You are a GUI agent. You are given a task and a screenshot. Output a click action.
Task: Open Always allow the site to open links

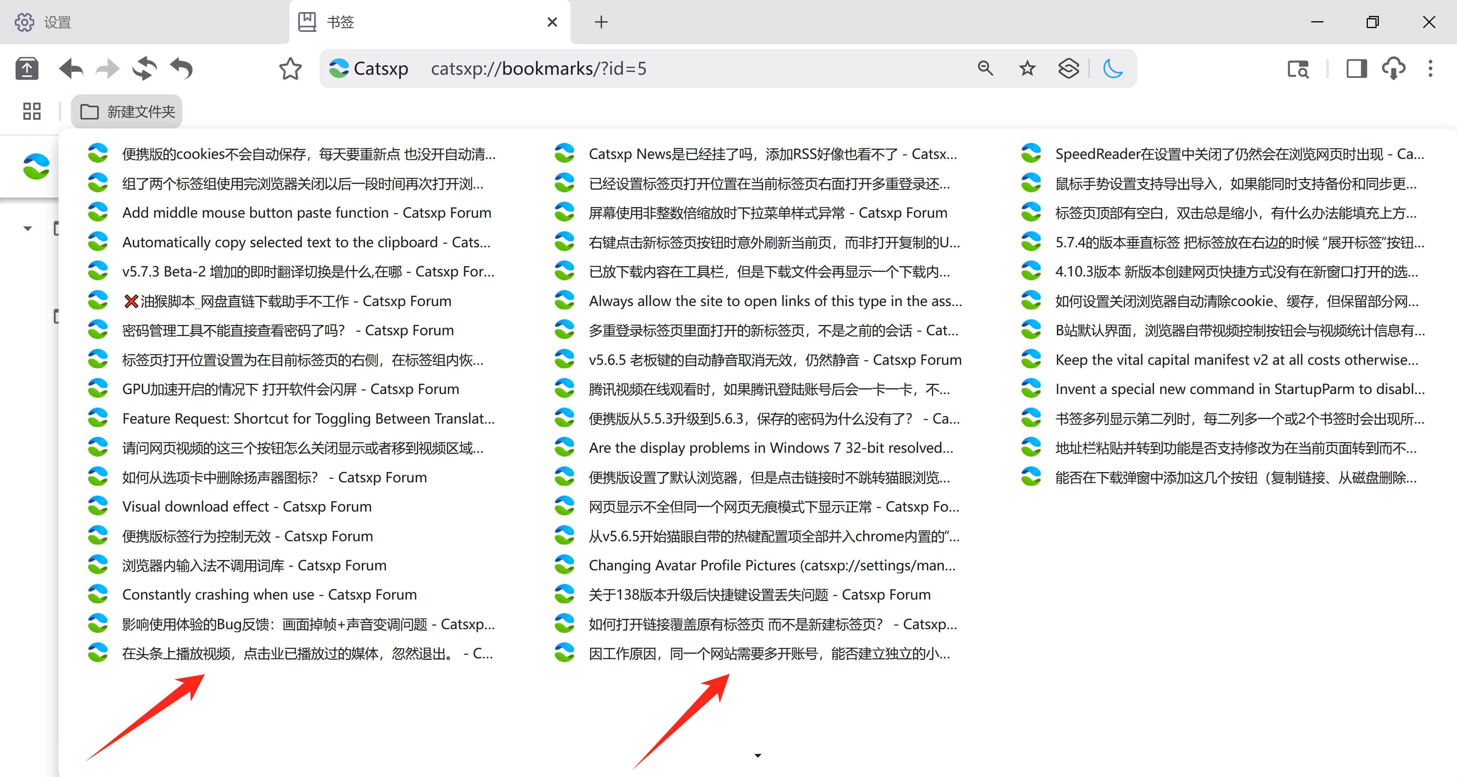(759, 301)
